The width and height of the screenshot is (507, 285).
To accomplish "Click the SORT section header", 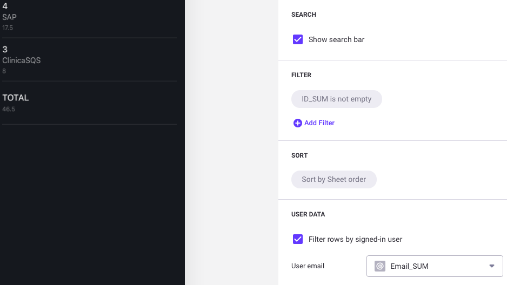I will click(299, 155).
